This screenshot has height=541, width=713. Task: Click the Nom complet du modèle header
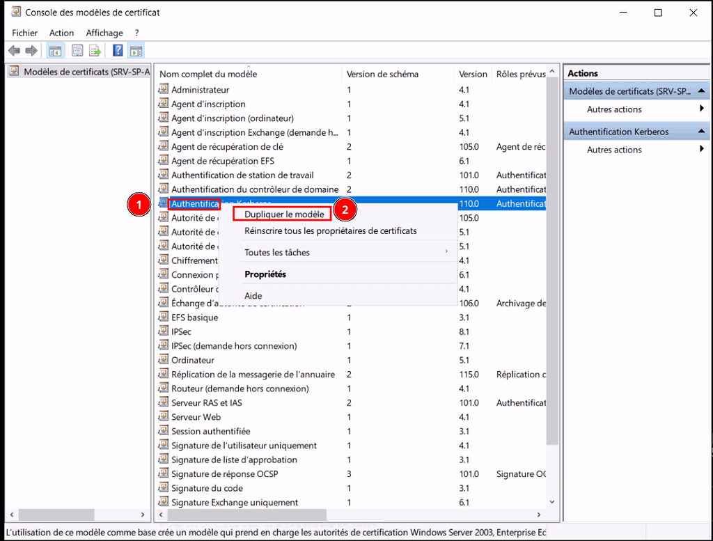click(209, 74)
